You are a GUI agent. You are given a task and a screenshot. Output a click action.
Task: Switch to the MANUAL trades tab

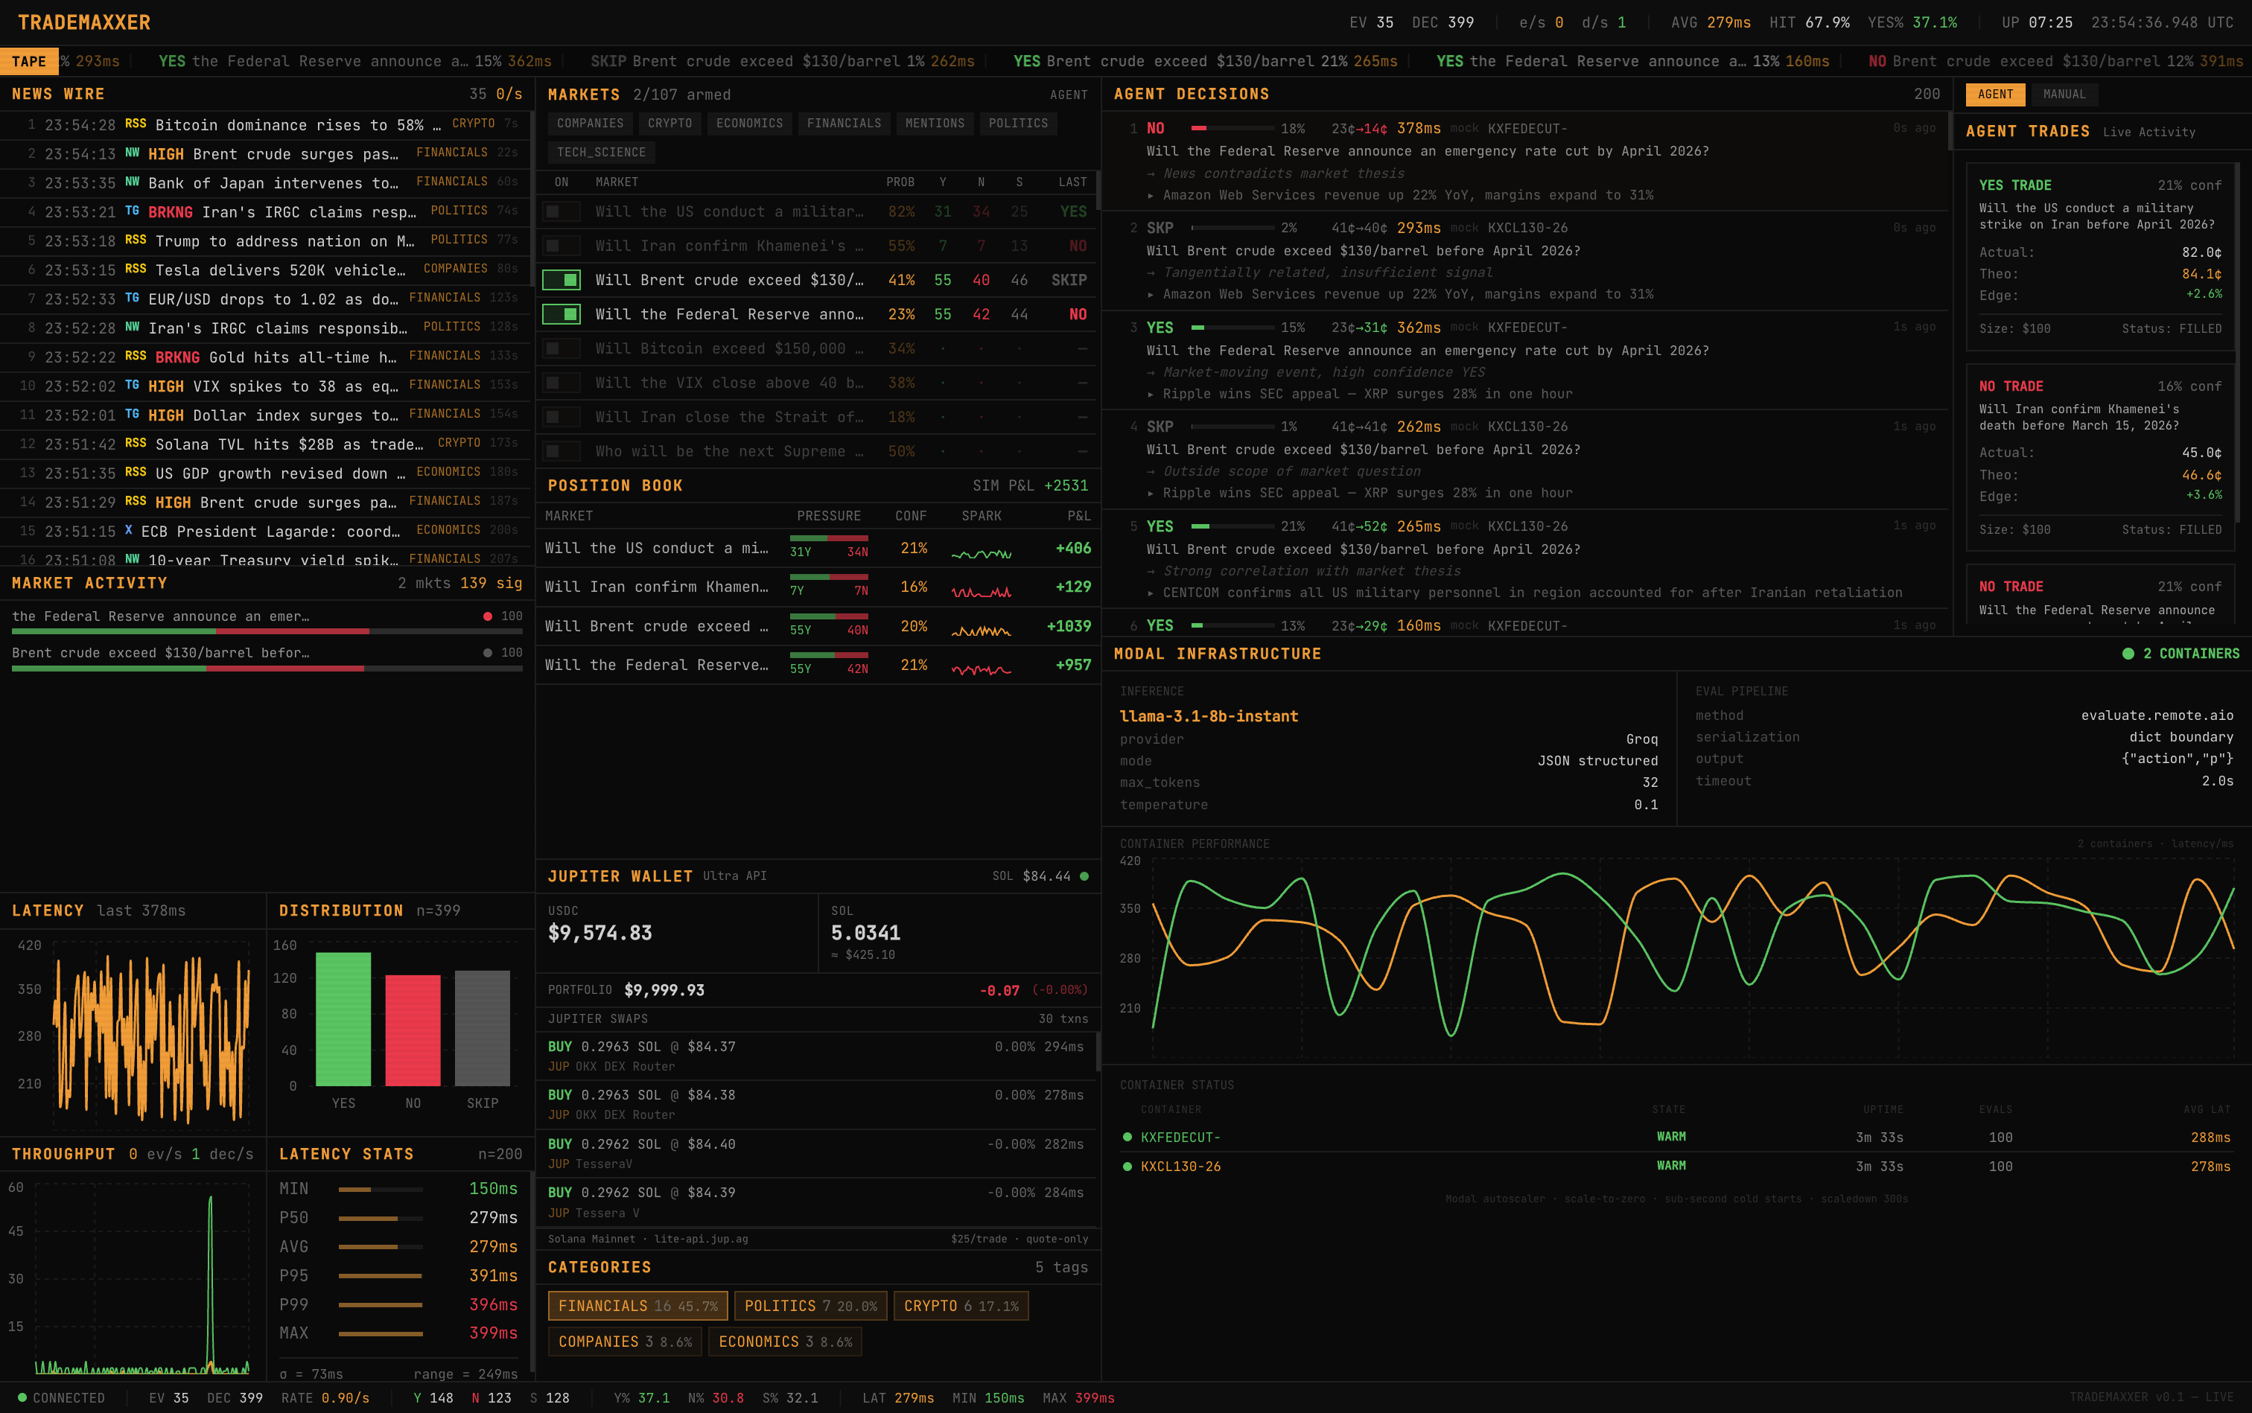coord(2064,95)
